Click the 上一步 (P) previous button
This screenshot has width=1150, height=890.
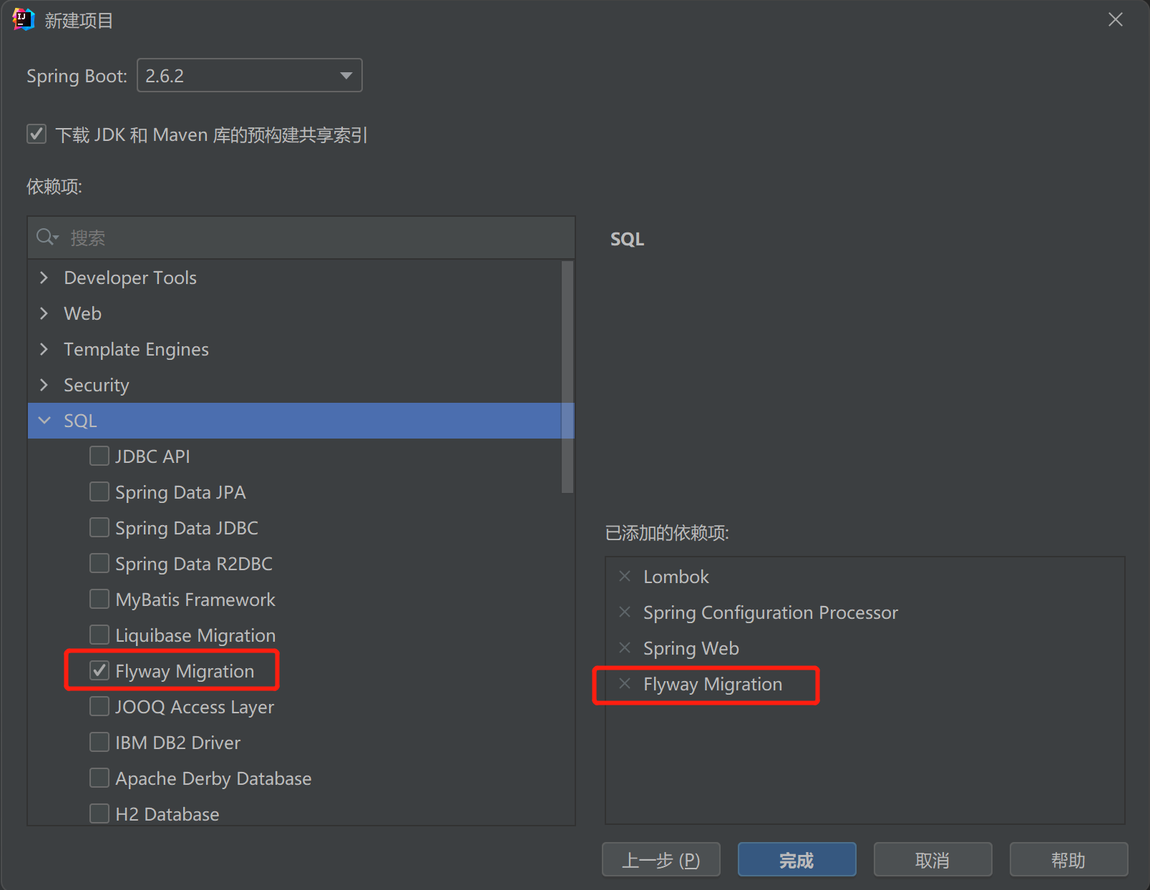(x=661, y=859)
